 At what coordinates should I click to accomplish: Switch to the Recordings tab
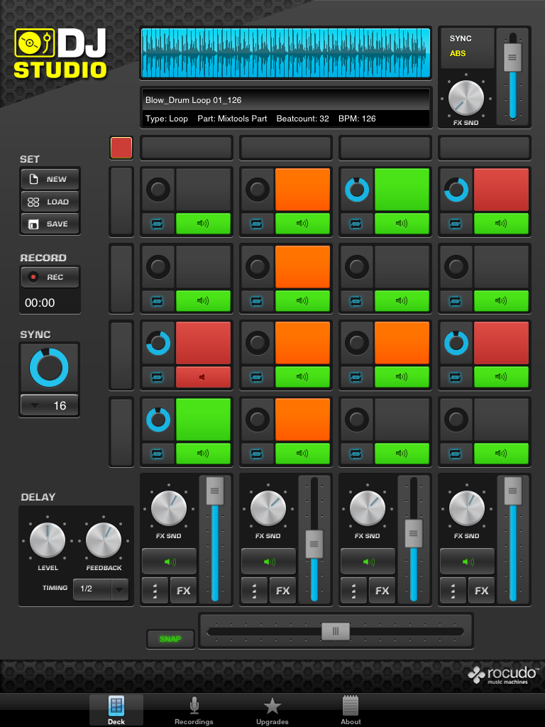194,710
